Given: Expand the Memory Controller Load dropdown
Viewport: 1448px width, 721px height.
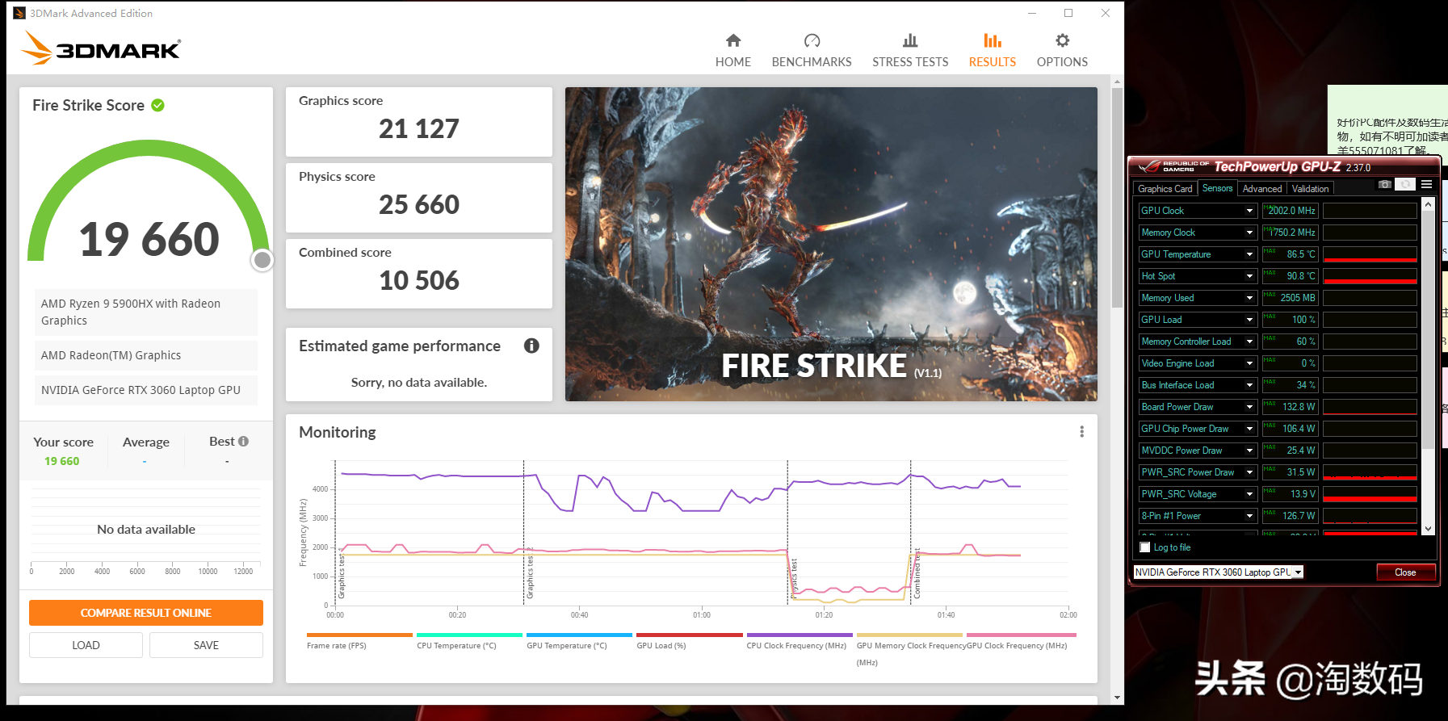Looking at the screenshot, I should pos(1249,342).
